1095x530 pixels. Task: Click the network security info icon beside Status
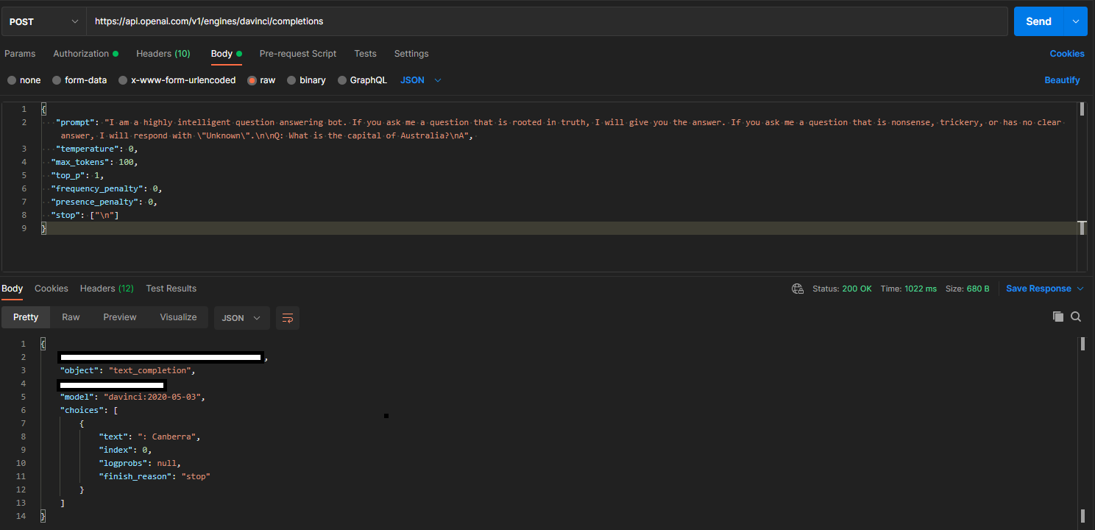coord(798,289)
